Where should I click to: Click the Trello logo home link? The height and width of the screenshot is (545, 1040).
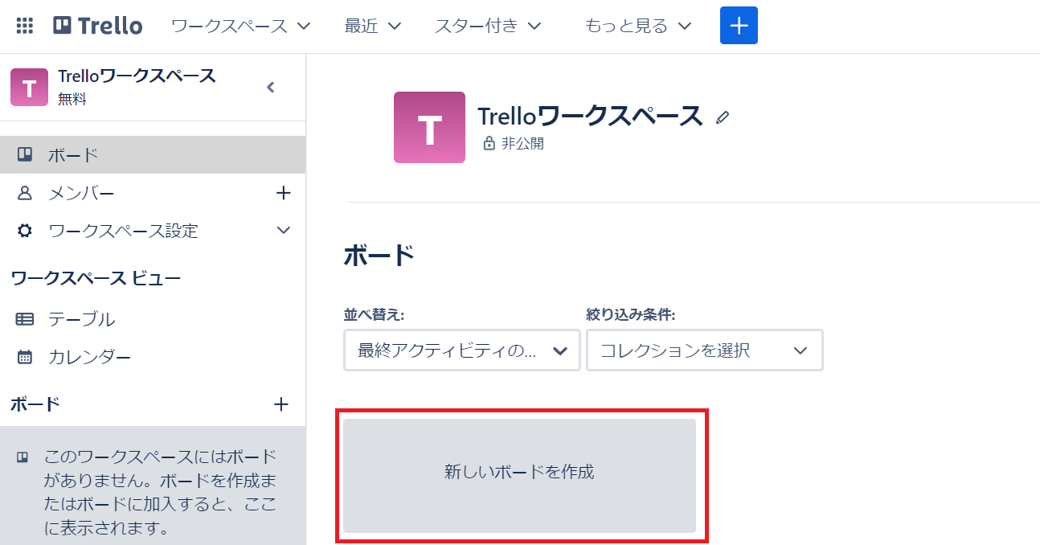98,26
